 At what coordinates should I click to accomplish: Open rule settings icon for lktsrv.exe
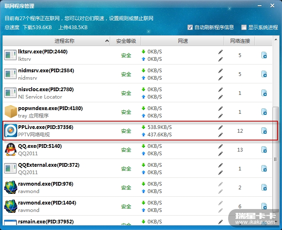tap(264, 55)
